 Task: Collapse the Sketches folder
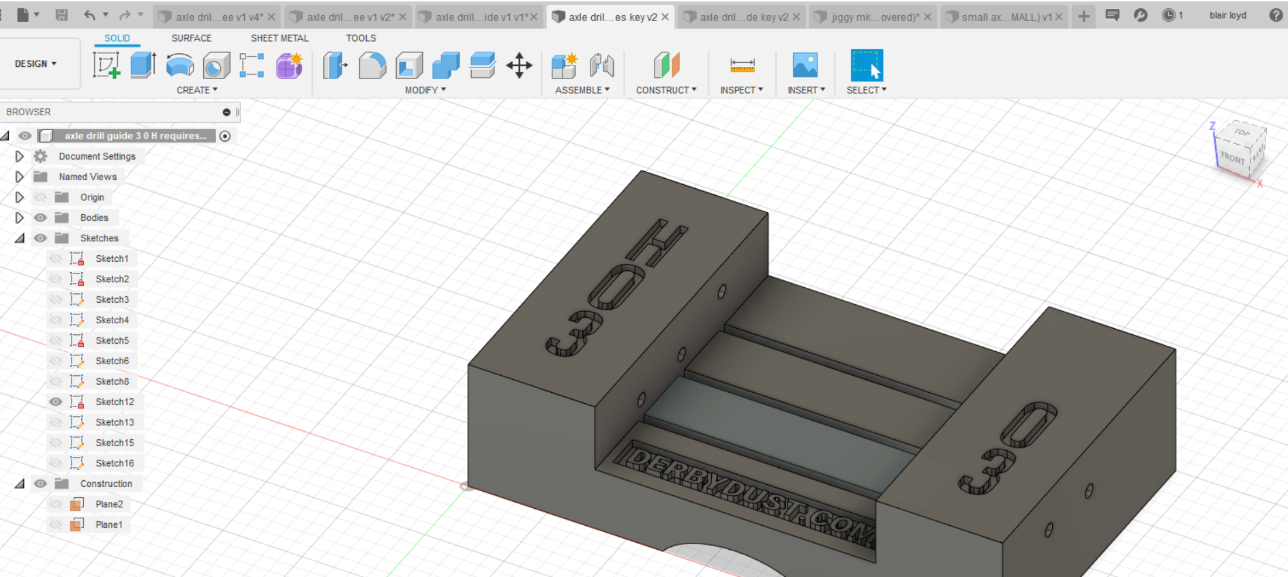[x=19, y=238]
